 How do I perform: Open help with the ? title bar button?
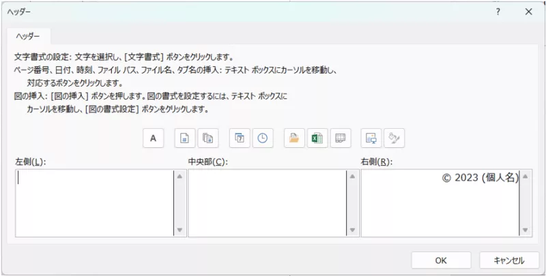[498, 12]
